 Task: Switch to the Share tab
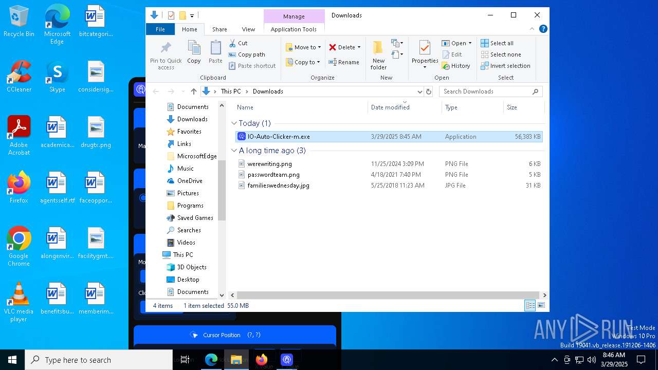click(x=220, y=29)
